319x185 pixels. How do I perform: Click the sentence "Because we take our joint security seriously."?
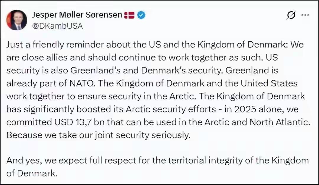click(98, 135)
